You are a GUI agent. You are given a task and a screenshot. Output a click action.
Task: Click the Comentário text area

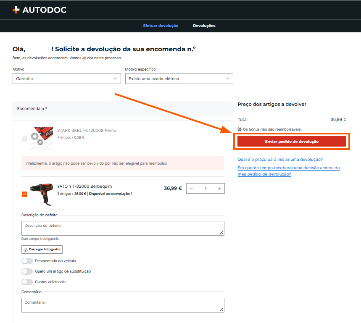pyautogui.click(x=123, y=305)
